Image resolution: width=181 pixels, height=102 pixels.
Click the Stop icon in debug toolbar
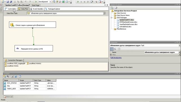[x=84, y=2]
